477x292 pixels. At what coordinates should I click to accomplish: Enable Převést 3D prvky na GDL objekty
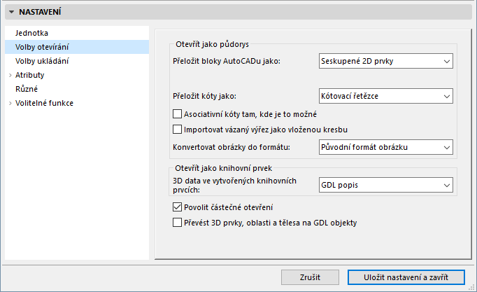[x=177, y=223]
